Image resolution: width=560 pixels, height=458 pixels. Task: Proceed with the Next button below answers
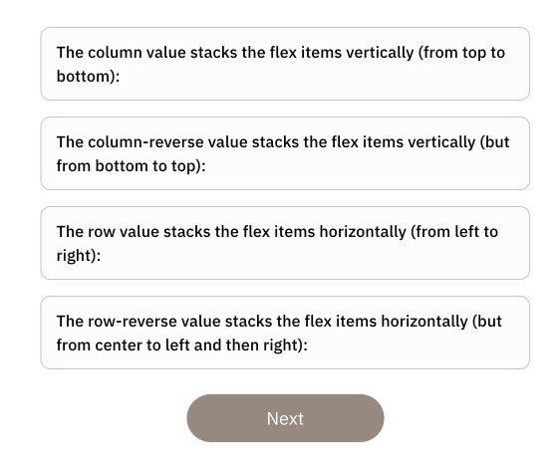click(285, 418)
